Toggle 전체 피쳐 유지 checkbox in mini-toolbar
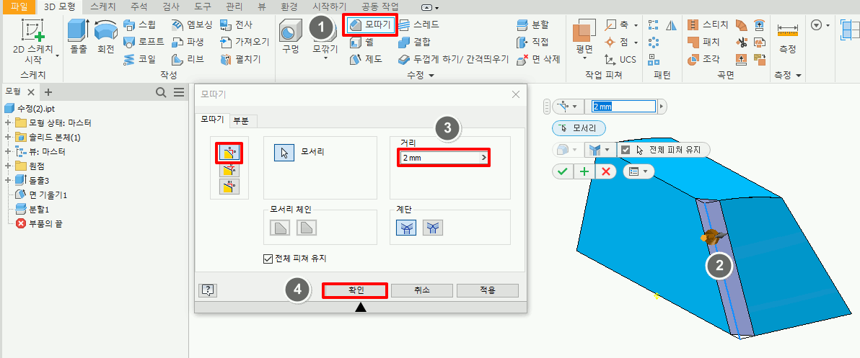Screen dimensions: 860x358 click(626, 151)
